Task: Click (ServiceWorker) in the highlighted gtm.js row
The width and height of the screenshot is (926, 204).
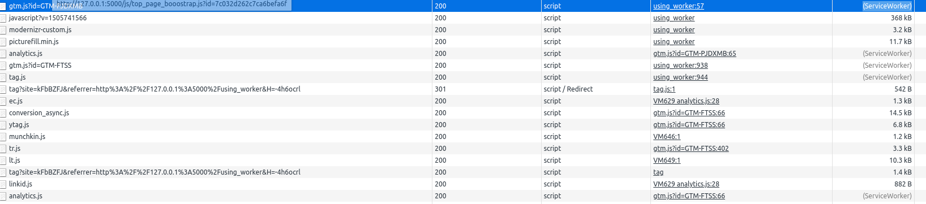Action: coord(887,6)
